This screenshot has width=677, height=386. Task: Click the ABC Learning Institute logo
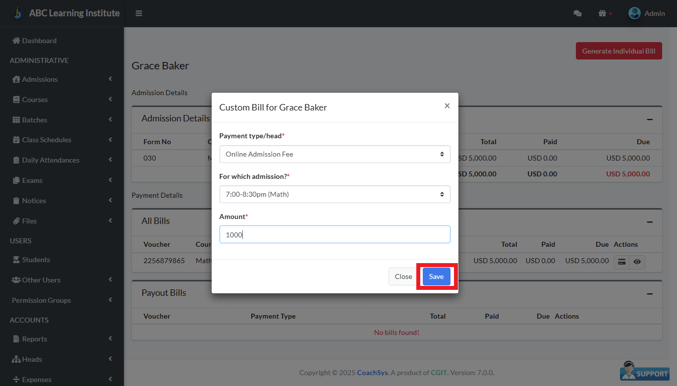[x=18, y=13]
